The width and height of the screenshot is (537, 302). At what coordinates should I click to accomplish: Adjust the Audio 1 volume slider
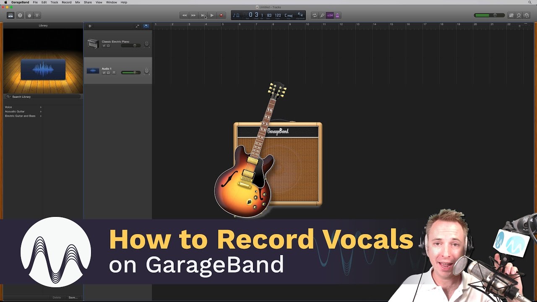tap(131, 73)
